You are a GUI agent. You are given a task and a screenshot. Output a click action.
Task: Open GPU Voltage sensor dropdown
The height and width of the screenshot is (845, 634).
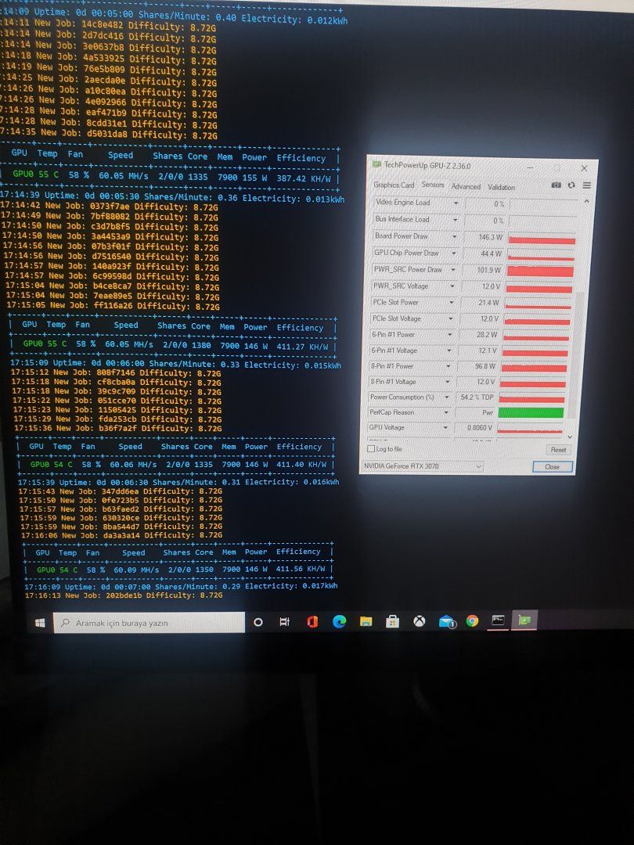click(x=445, y=427)
